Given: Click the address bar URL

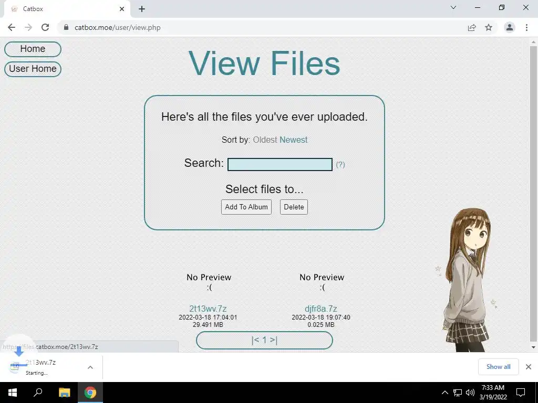Looking at the screenshot, I should pos(117,27).
